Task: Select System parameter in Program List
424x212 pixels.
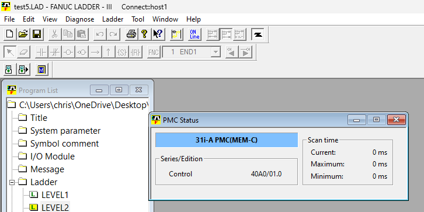Action: (65, 131)
